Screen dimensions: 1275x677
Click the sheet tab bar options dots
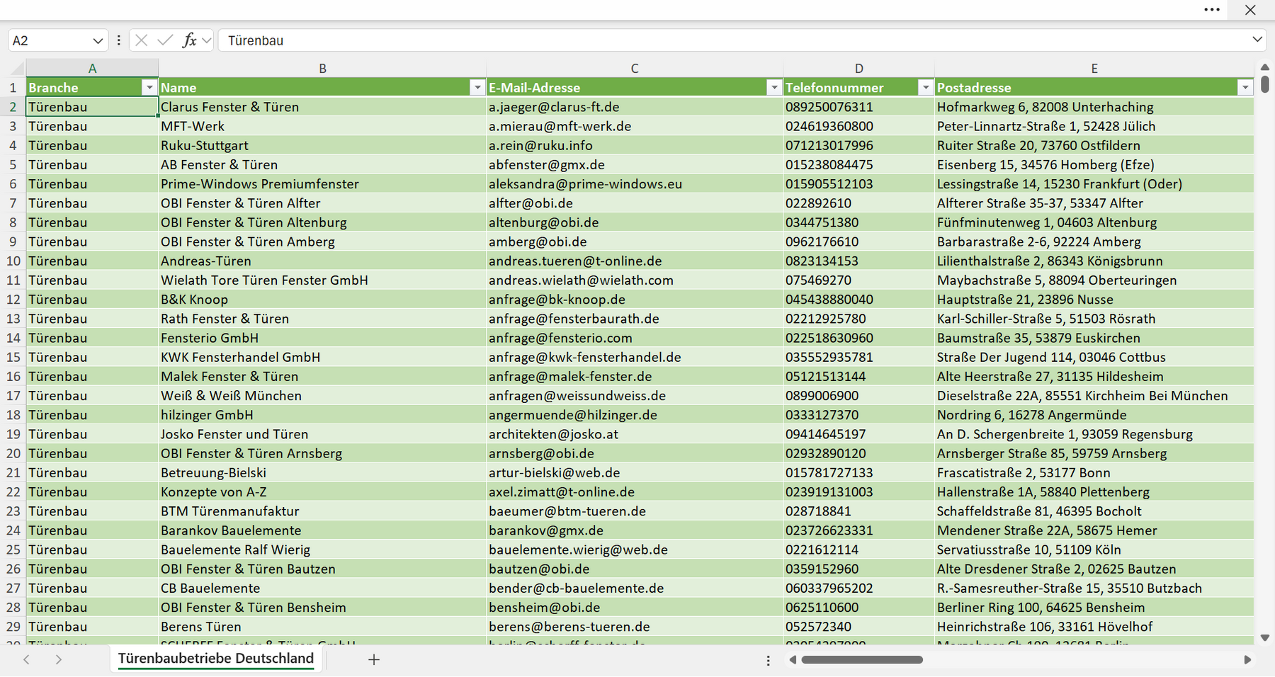[x=769, y=660]
